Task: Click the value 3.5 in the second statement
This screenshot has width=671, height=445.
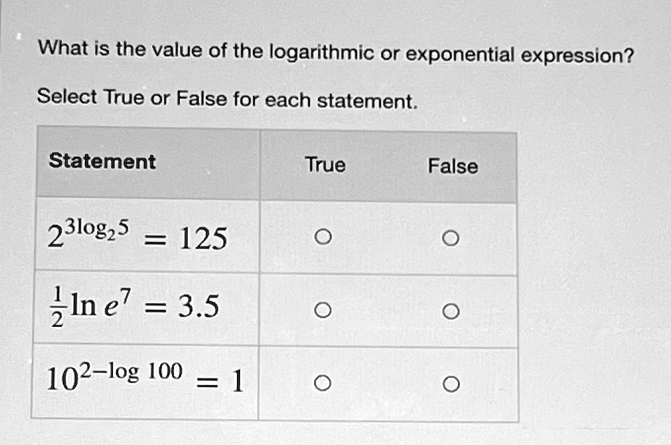Action: (199, 306)
